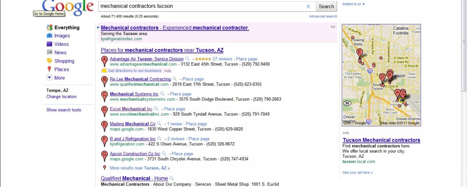Image resolution: width=467 pixels, height=187 pixels.
Task: Open Advantage Air Tucson- Service Division link
Action: (147, 59)
